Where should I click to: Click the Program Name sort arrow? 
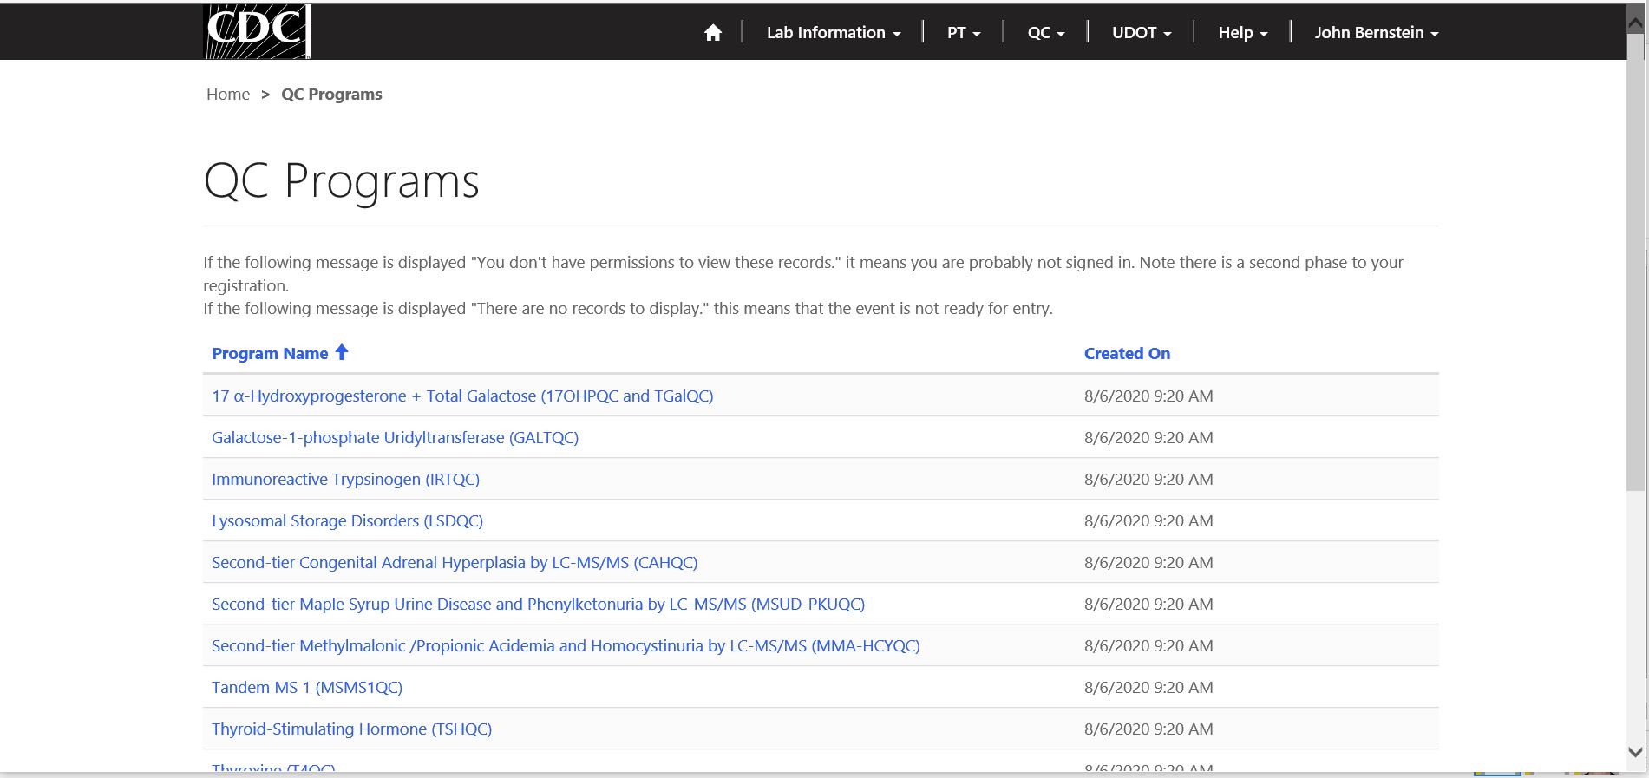[x=342, y=352]
